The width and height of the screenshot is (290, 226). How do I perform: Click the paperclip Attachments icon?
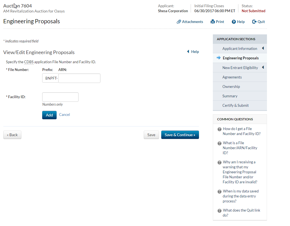click(179, 22)
